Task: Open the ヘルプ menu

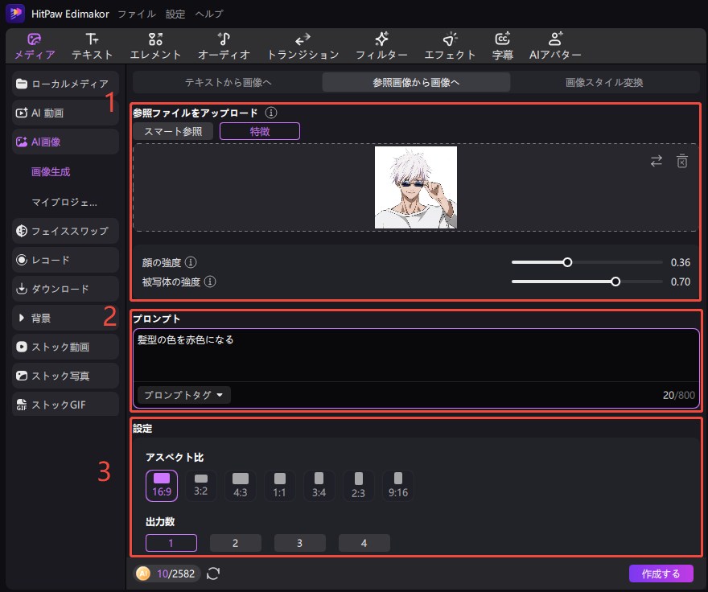Action: pos(209,14)
